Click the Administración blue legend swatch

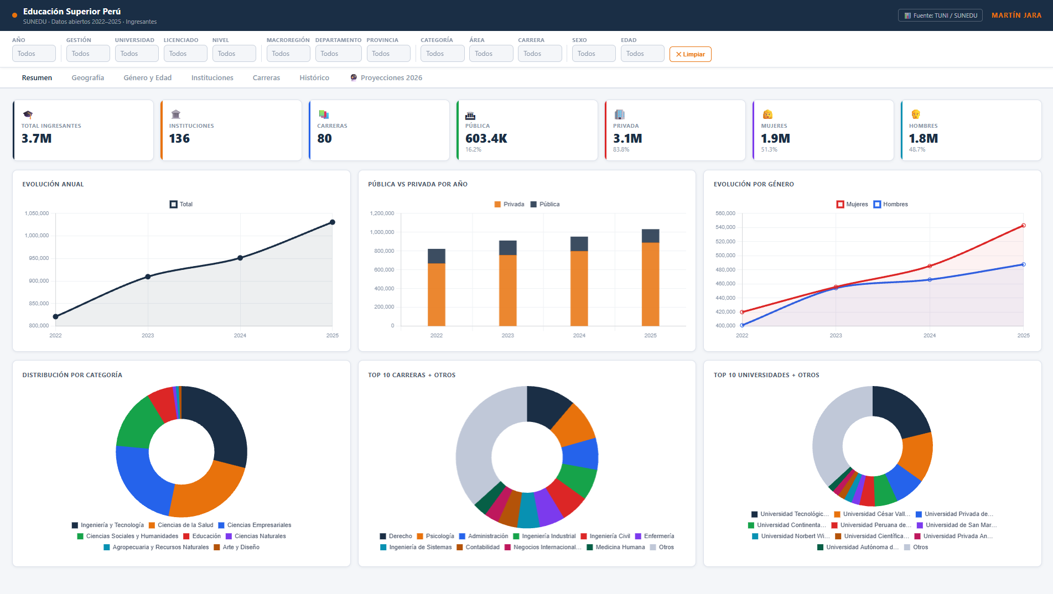(462, 536)
